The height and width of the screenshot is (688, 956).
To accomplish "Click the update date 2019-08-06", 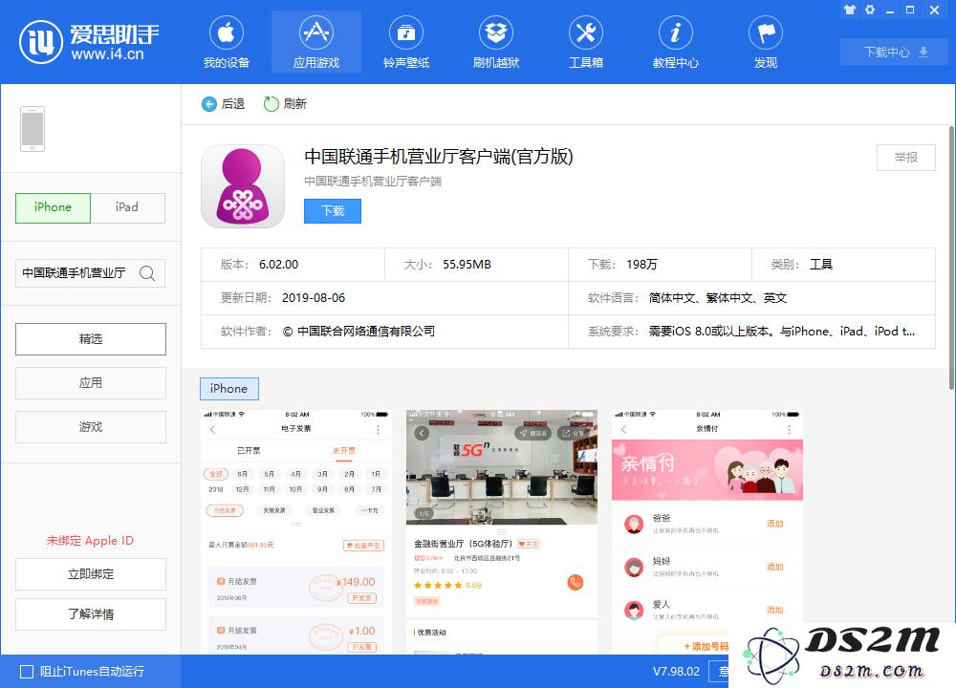I will (314, 298).
